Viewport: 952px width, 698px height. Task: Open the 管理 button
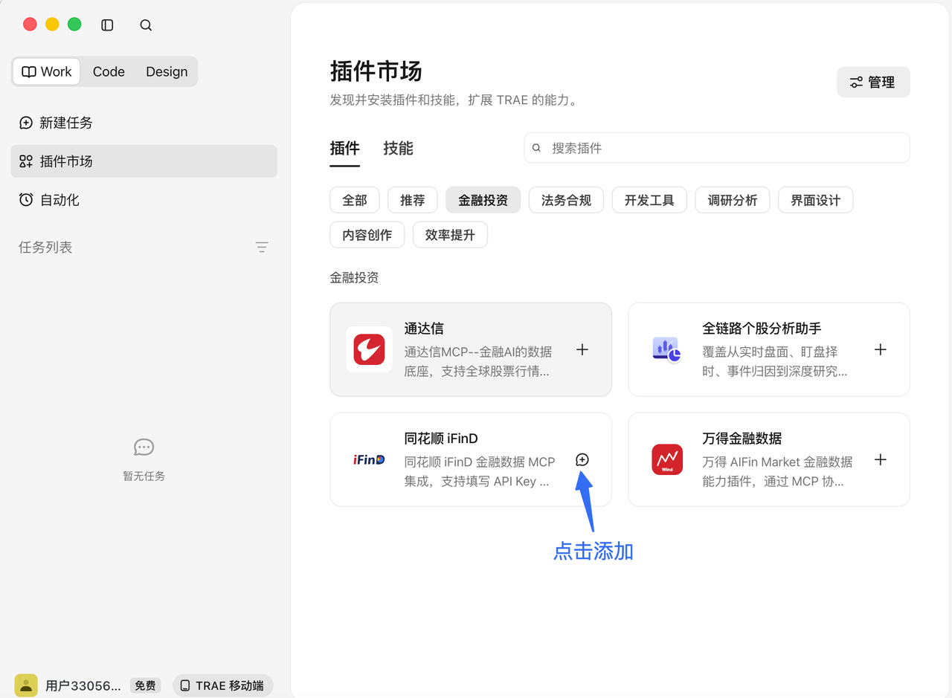(873, 83)
